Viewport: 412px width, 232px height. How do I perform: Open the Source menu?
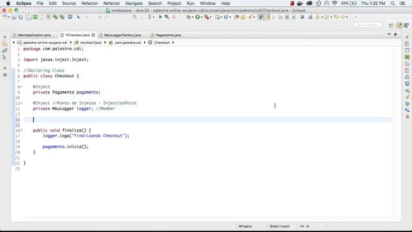(x=69, y=3)
